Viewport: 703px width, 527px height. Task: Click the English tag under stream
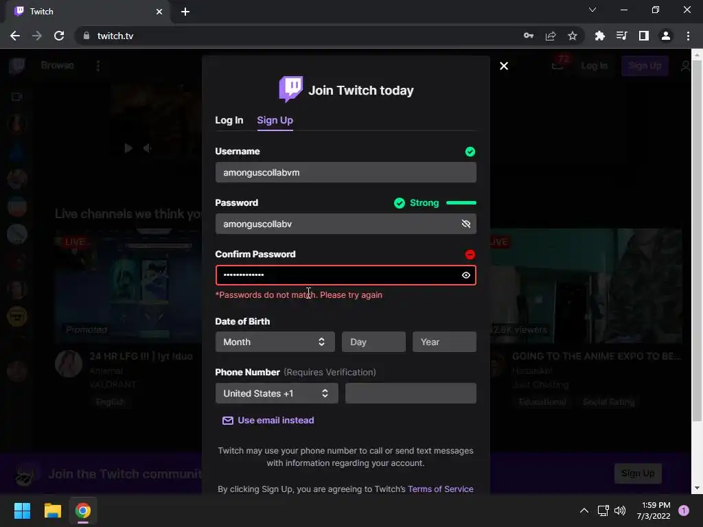[111, 401]
